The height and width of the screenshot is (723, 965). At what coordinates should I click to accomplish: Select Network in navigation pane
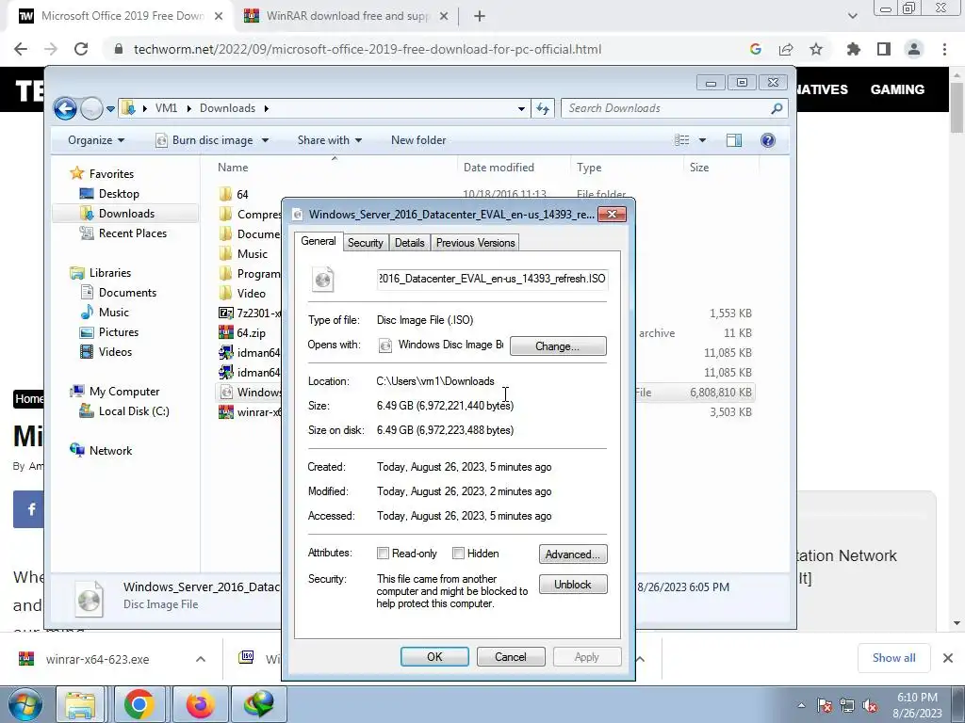point(110,451)
